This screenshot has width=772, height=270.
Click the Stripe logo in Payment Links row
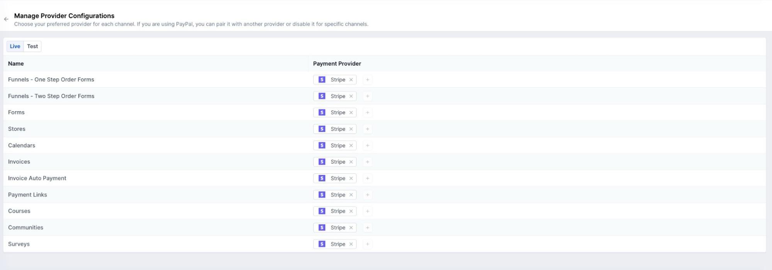coord(322,195)
